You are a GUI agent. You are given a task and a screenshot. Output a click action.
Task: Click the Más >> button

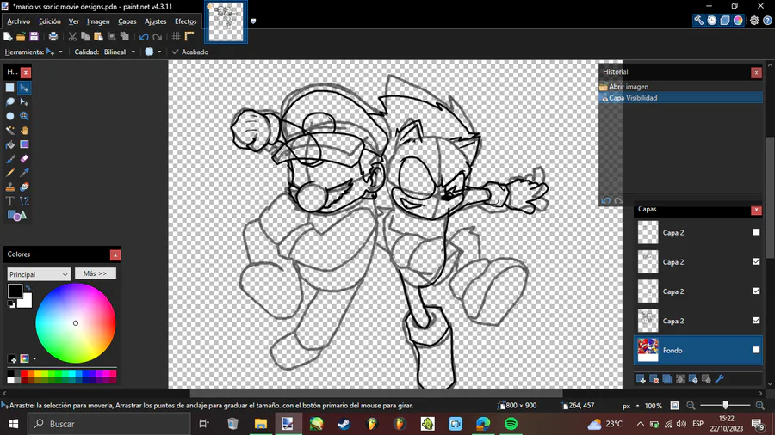coord(96,273)
